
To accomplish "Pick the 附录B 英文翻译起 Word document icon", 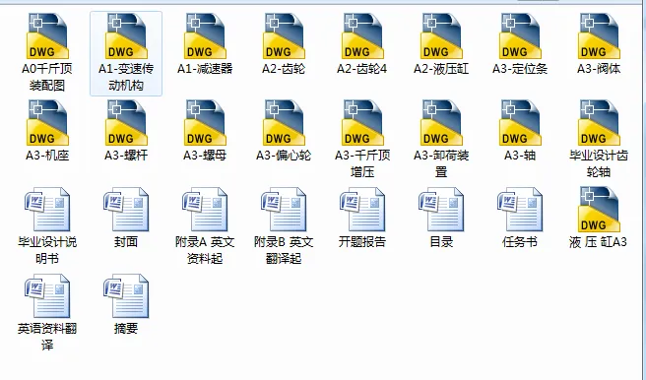I will [x=284, y=209].
